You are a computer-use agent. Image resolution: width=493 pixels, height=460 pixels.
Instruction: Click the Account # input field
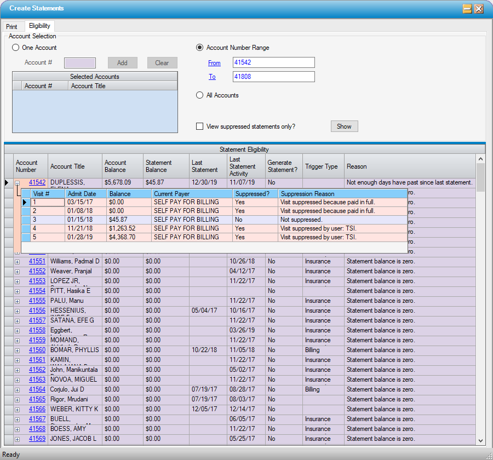click(80, 63)
